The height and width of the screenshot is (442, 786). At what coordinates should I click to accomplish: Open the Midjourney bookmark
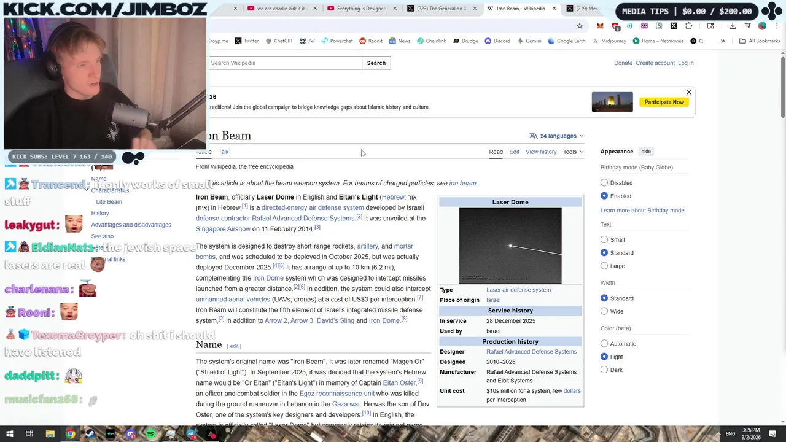tap(610, 41)
